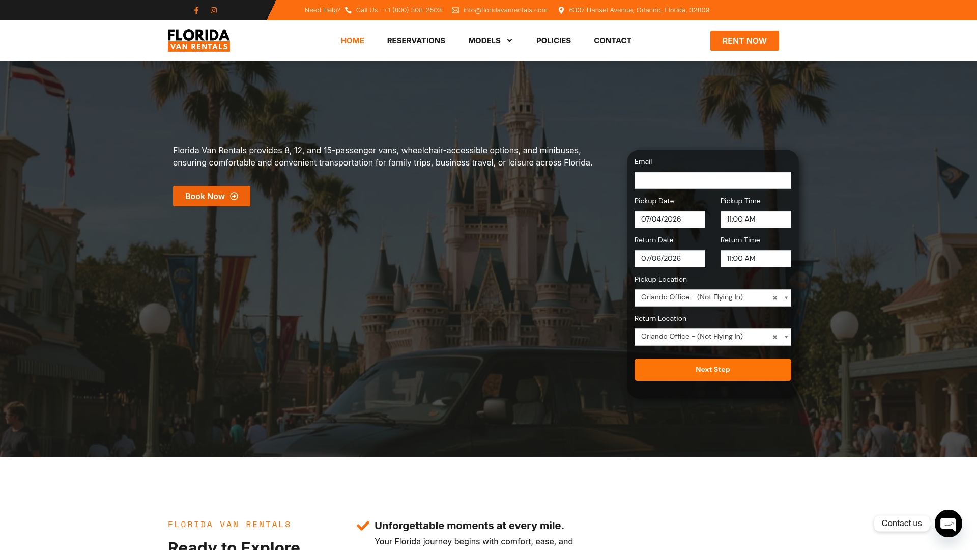Open the Models menu item
The height and width of the screenshot is (550, 977).
tap(484, 41)
